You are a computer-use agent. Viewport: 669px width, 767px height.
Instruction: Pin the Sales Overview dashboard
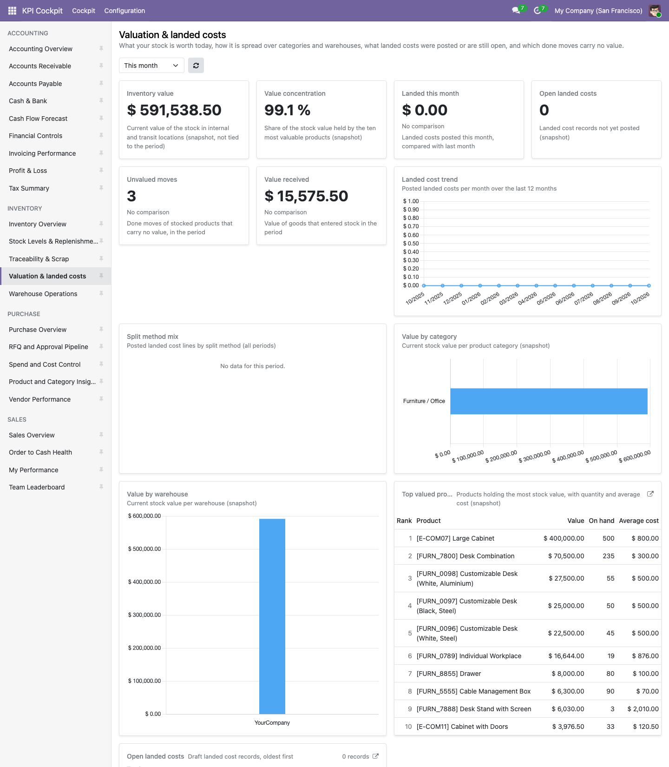tap(101, 435)
